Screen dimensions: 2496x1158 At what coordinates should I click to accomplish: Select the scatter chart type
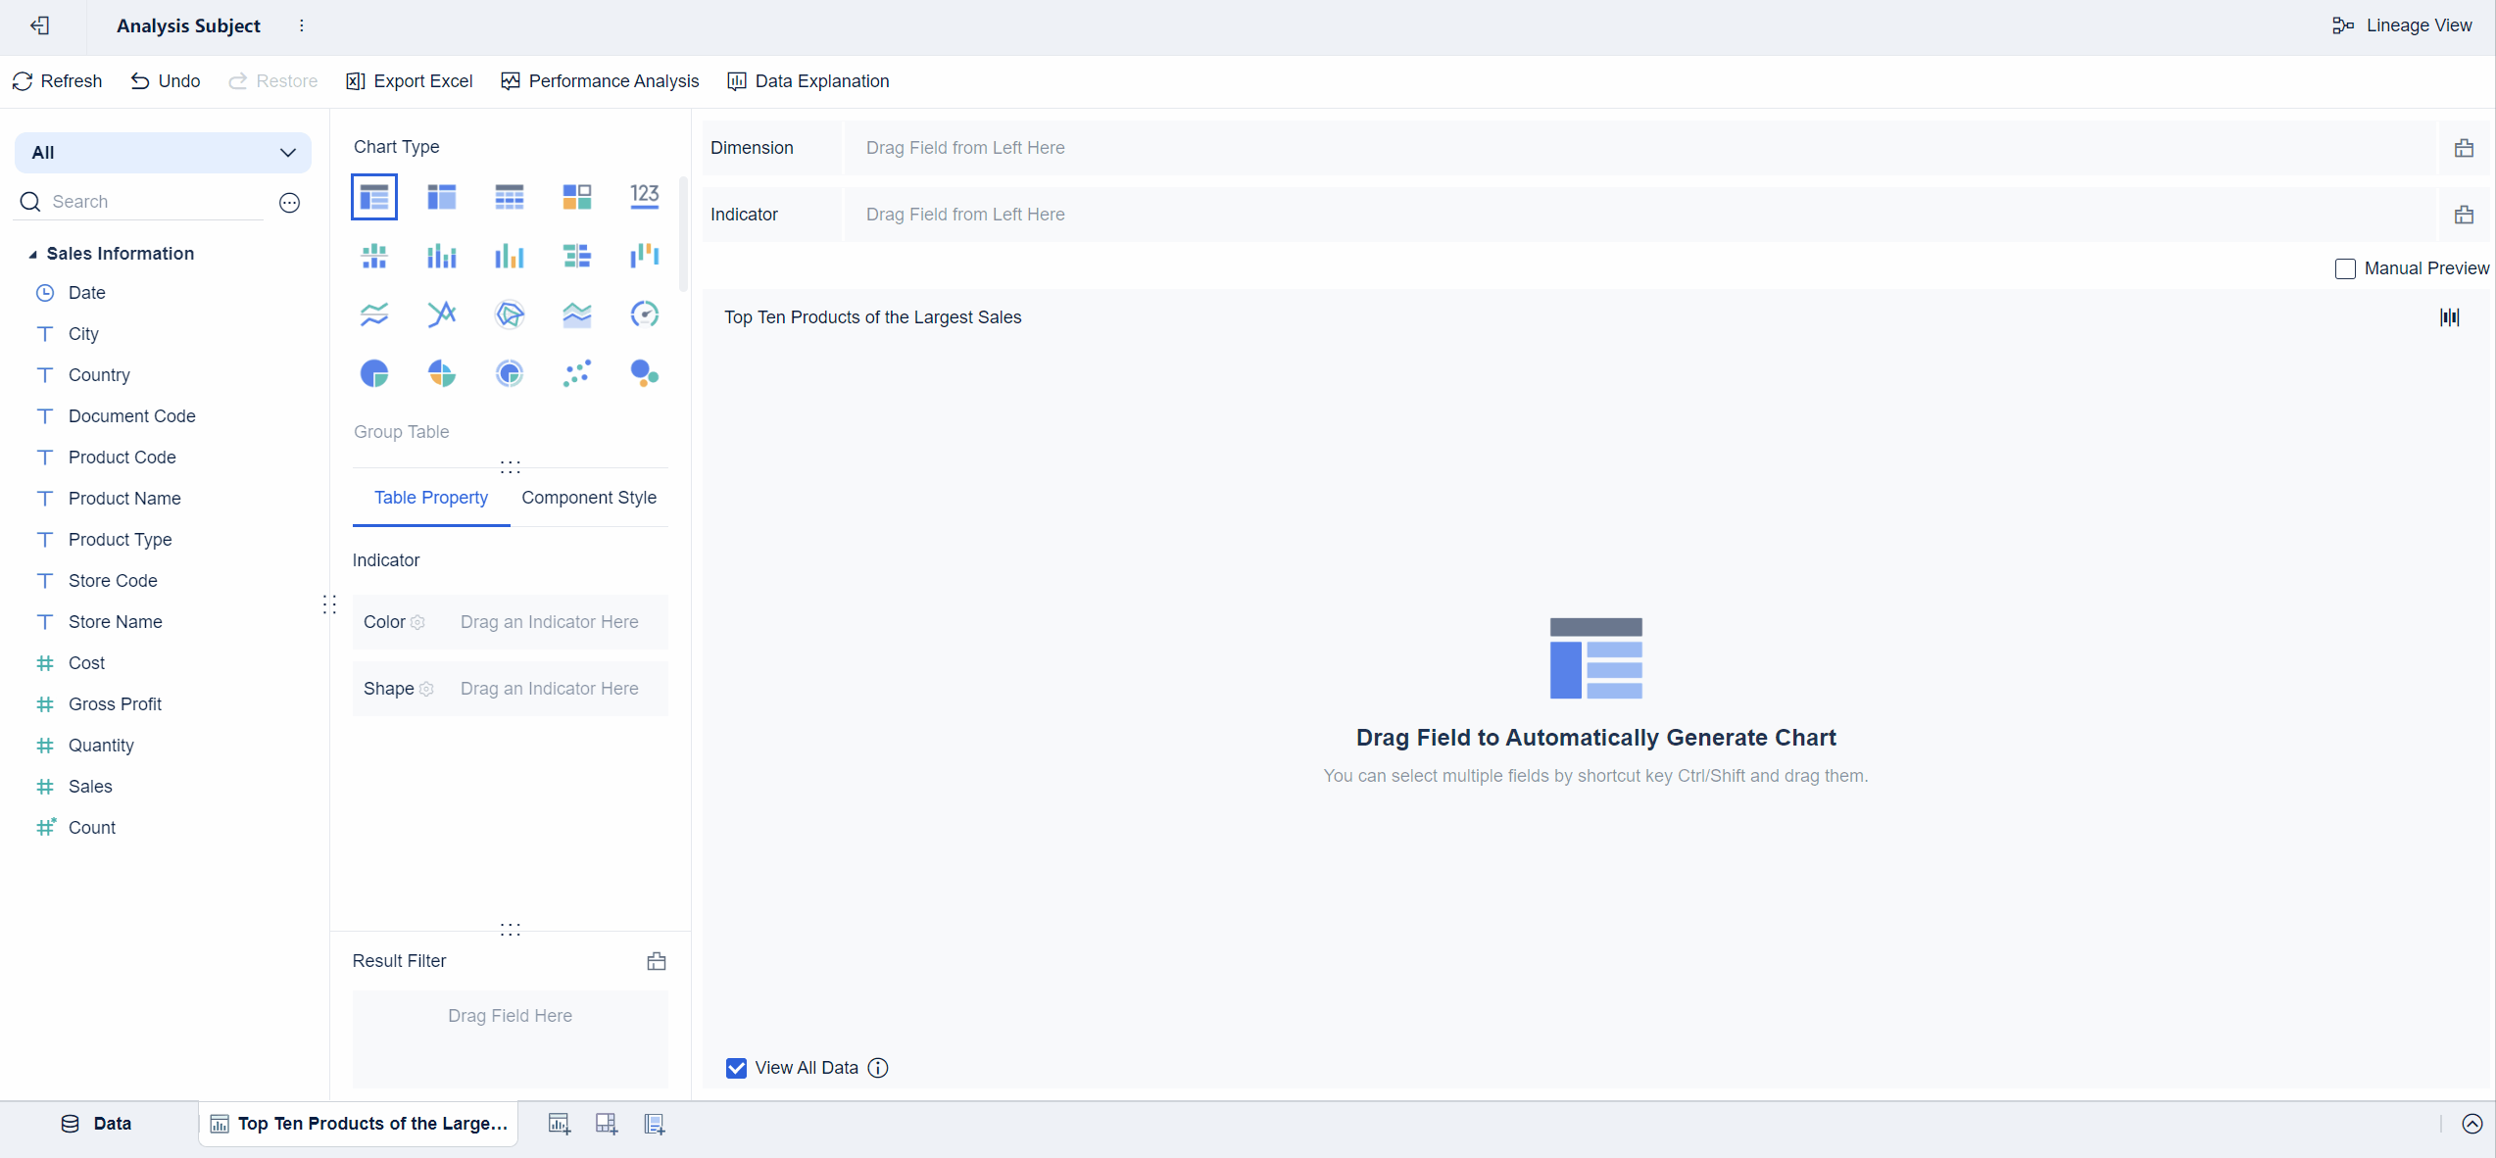pos(577,373)
